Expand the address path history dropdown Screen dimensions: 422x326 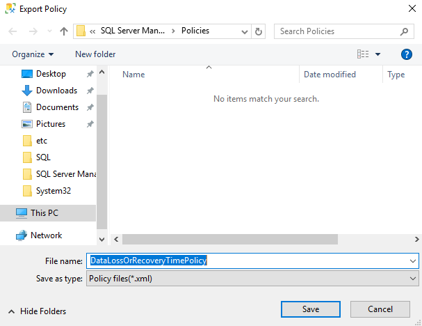(x=245, y=31)
